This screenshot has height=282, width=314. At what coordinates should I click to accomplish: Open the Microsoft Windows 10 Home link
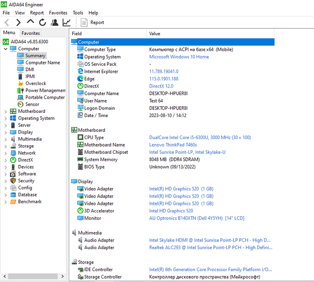179,57
